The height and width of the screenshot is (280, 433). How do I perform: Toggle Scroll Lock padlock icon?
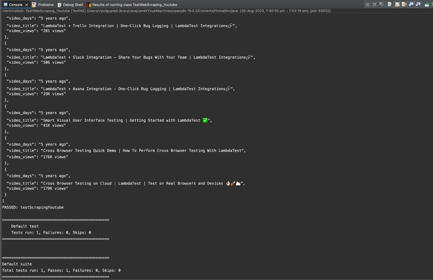click(397, 4)
